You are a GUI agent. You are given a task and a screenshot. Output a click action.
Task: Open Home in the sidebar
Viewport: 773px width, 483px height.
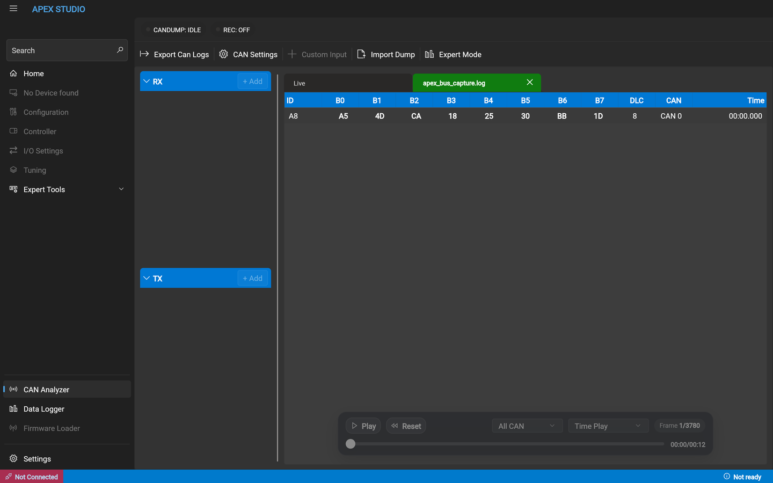pyautogui.click(x=67, y=74)
